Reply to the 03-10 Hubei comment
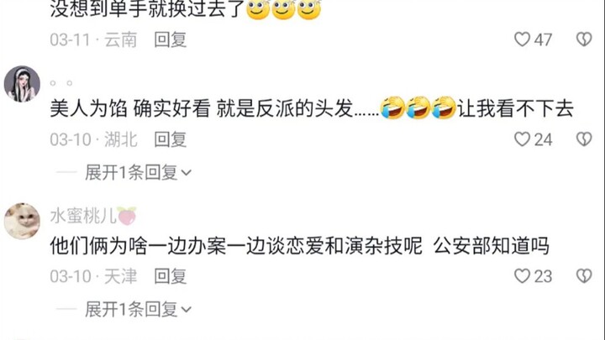The image size is (605, 340). (x=170, y=139)
